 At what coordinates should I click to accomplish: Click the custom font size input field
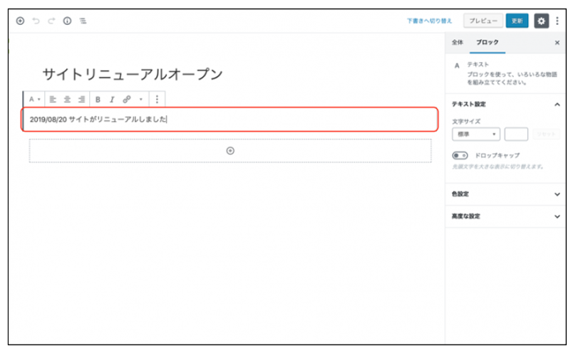pos(516,134)
